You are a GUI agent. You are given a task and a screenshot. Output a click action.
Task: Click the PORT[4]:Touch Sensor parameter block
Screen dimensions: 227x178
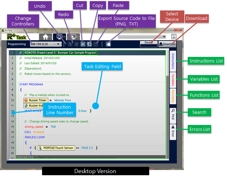56,148
